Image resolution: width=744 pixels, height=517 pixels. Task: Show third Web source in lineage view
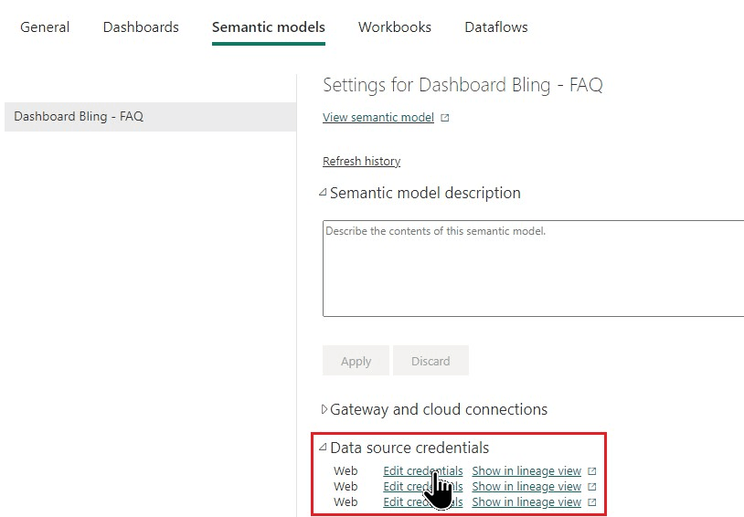[526, 502]
